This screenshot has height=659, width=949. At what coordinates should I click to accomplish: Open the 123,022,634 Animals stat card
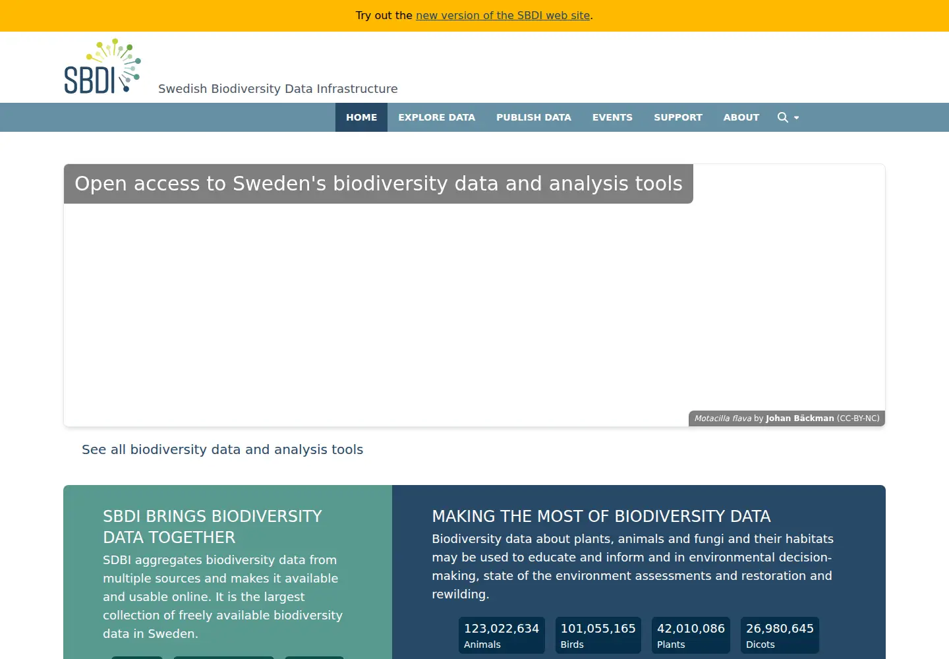point(502,635)
